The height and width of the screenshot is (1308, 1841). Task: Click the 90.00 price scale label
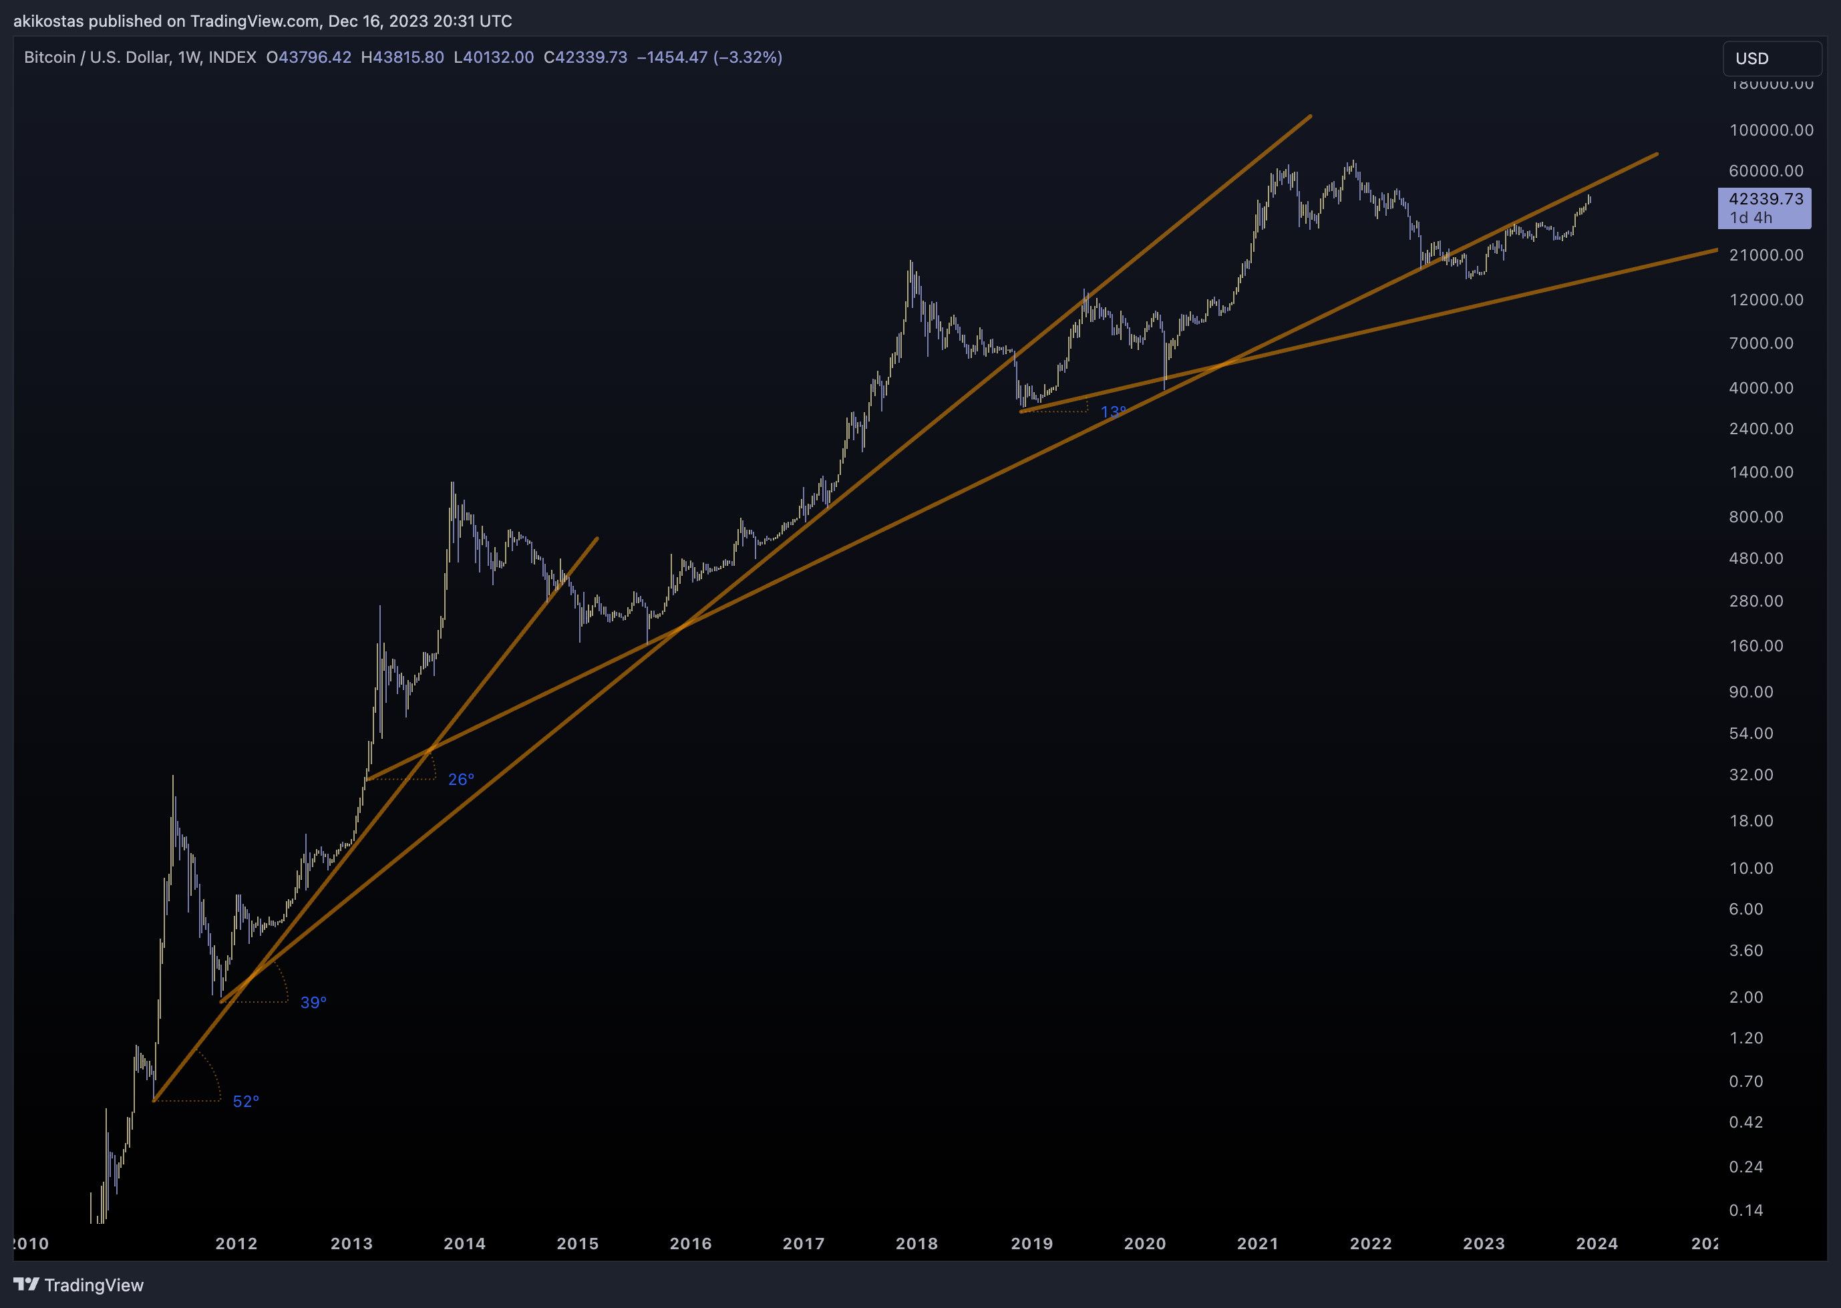[1751, 692]
